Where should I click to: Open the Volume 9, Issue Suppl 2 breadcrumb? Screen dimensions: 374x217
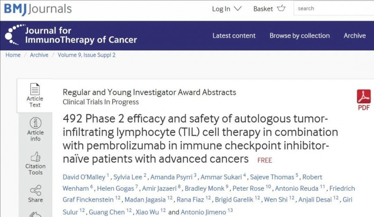(x=86, y=55)
